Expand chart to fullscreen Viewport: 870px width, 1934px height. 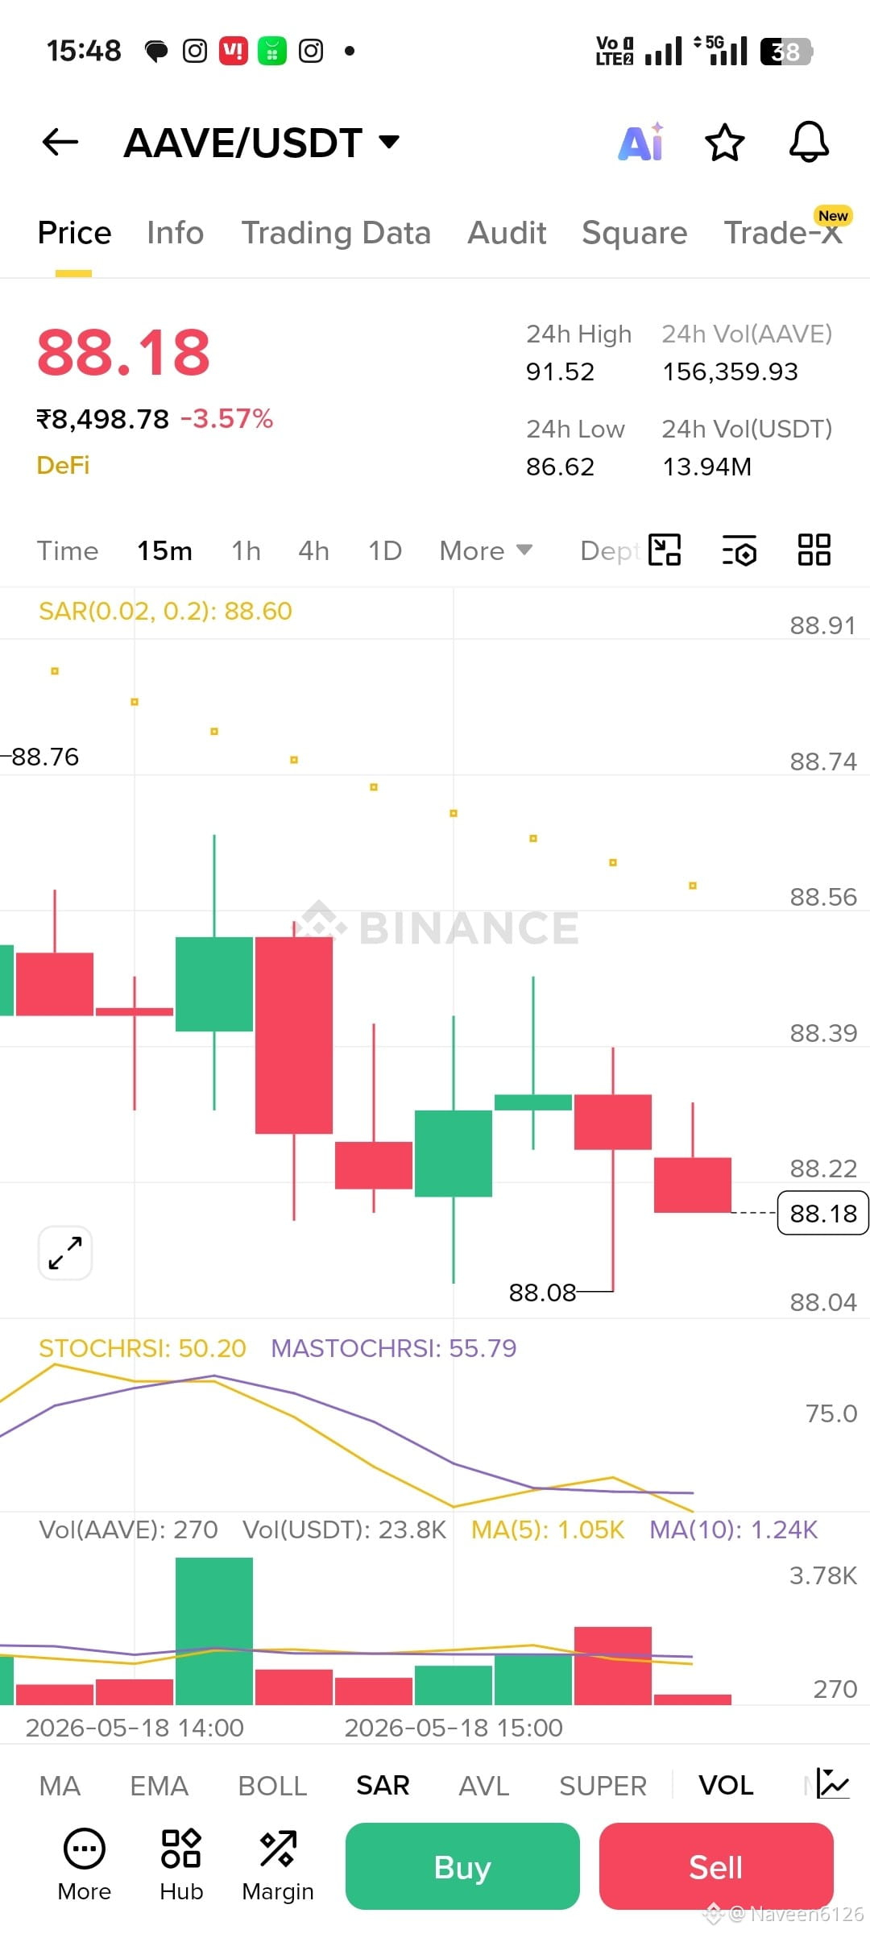pos(65,1253)
